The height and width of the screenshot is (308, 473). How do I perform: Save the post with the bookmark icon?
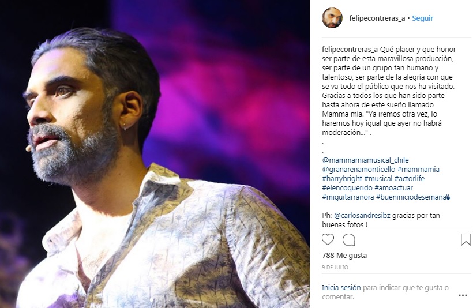[466, 240]
